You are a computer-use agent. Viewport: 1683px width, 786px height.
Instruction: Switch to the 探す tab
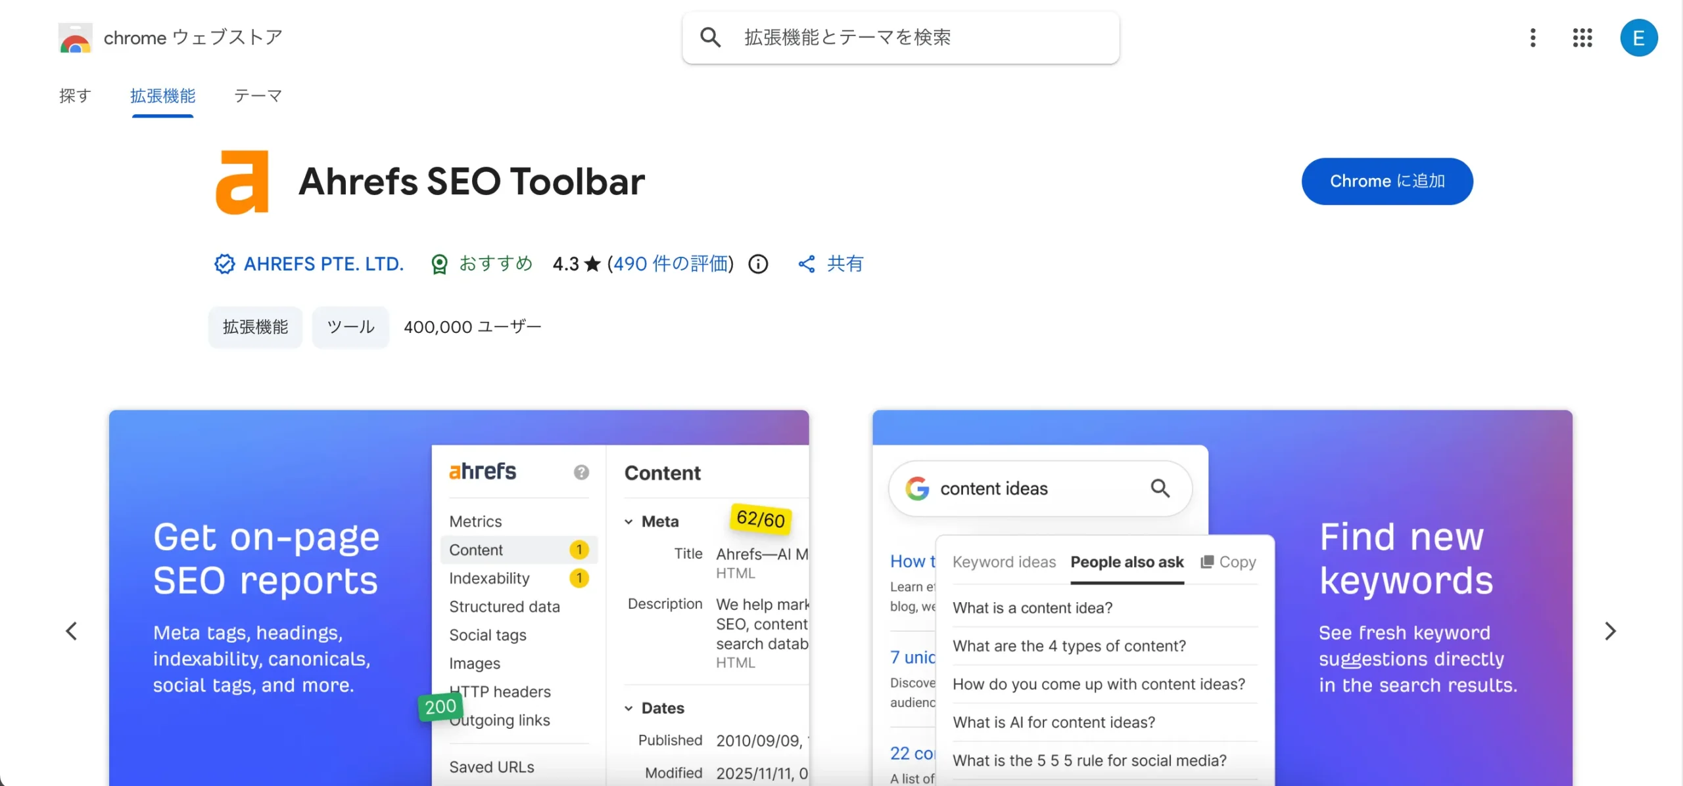(x=75, y=96)
